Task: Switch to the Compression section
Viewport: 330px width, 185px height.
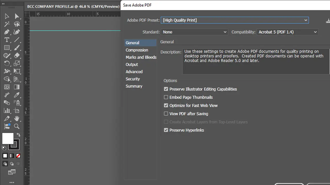Action: pyautogui.click(x=137, y=50)
